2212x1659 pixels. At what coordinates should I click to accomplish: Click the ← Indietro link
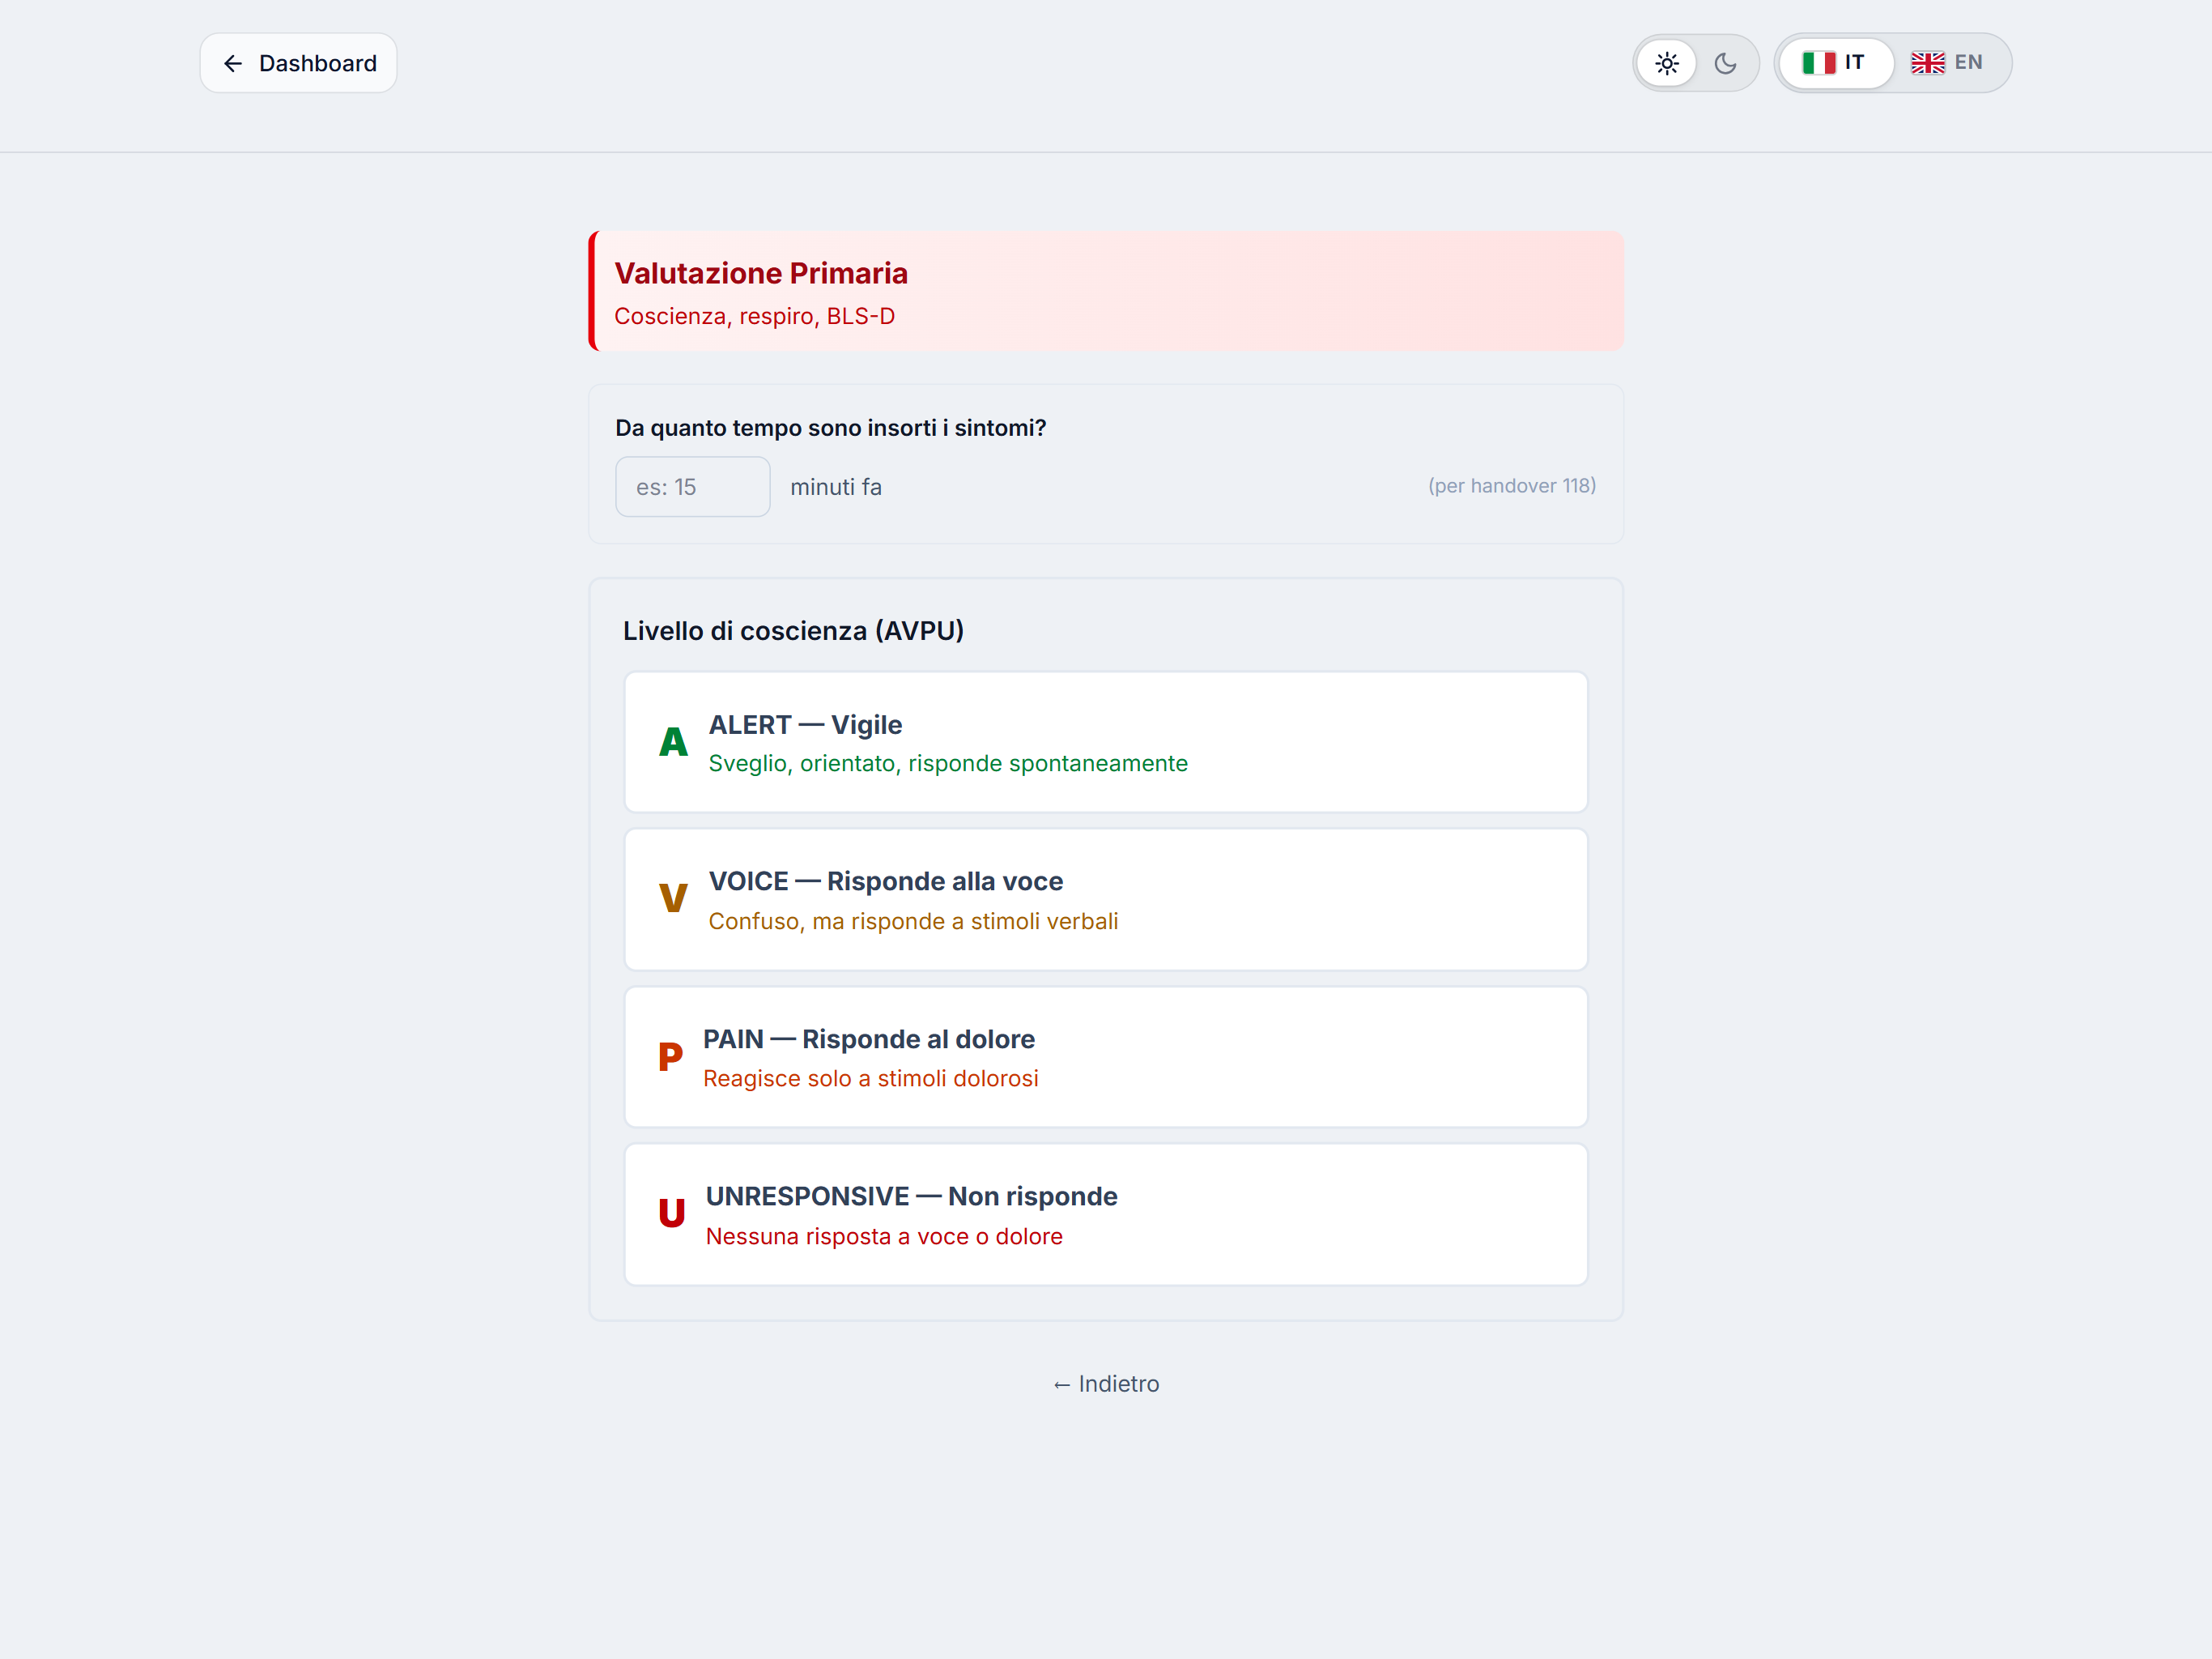click(x=1105, y=1384)
